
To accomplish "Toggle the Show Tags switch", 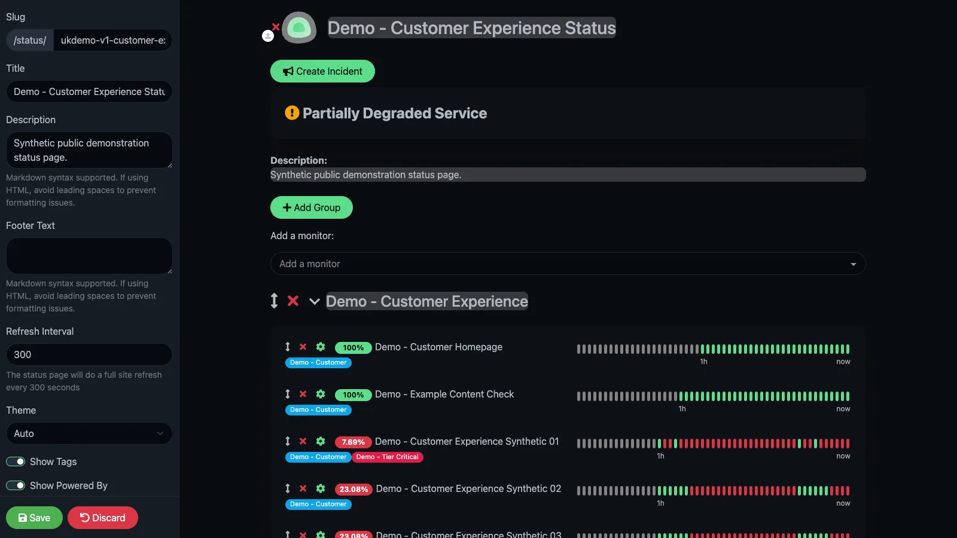I will (x=16, y=461).
